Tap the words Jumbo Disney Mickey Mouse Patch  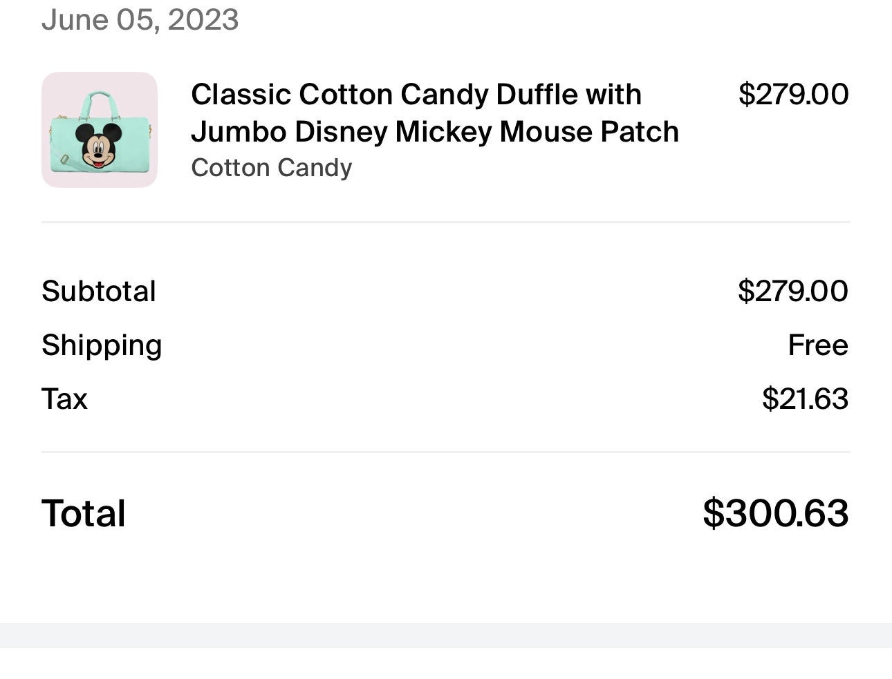[435, 132]
